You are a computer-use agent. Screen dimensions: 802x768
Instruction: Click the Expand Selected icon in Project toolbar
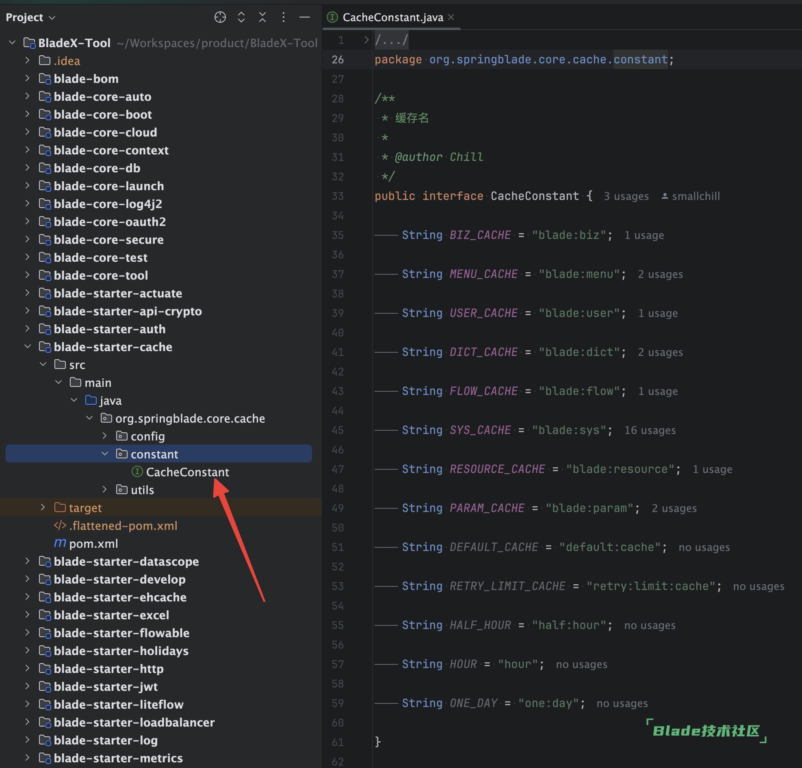click(241, 17)
